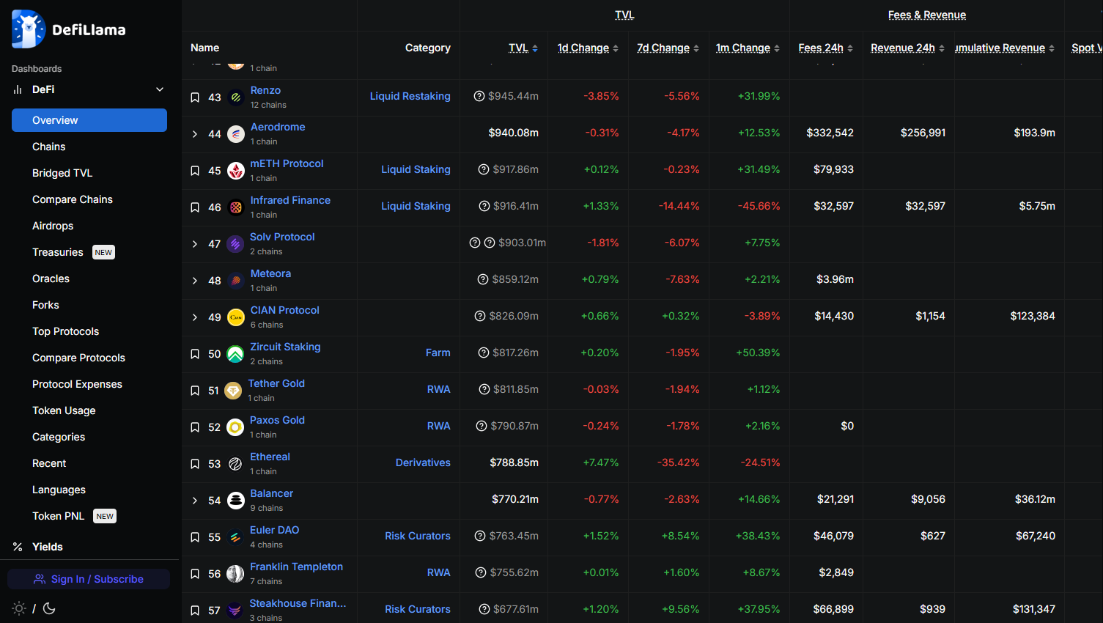Switch to dark theme with the moon icon
Viewport: 1103px width, 623px height.
[49, 608]
